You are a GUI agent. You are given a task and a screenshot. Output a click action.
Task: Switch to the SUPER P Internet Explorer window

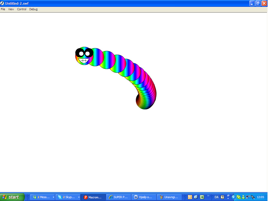pos(119,197)
